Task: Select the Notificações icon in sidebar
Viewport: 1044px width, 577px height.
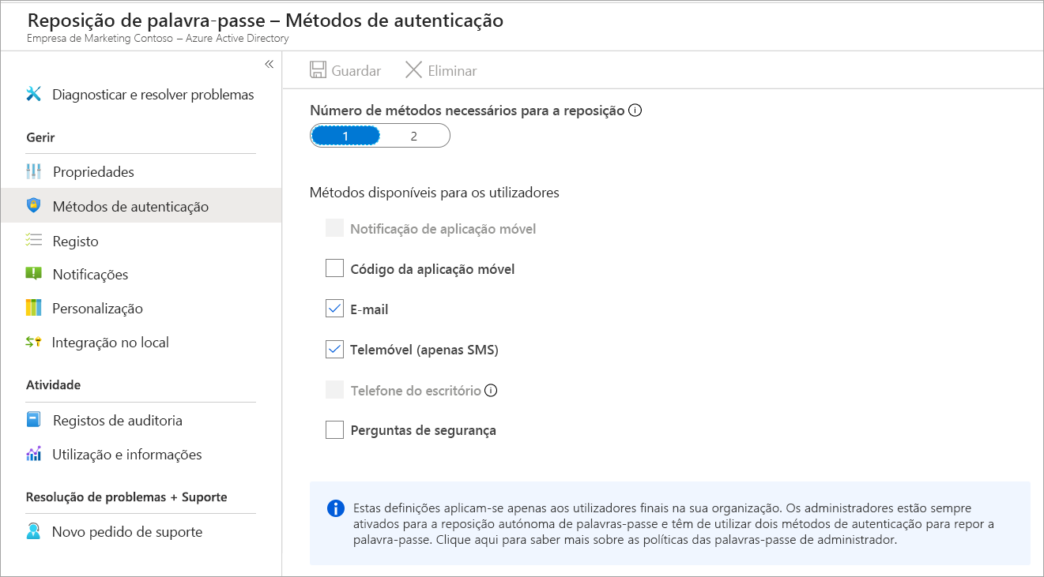Action: [x=33, y=274]
